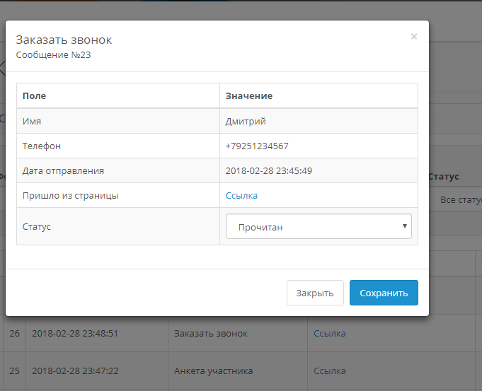Click the name value Дмитрий
This screenshot has height=391, width=482.
tap(246, 121)
